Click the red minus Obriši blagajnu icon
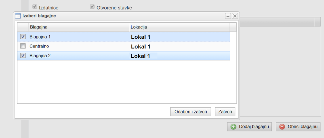This screenshot has height=138, width=324. 282,127
